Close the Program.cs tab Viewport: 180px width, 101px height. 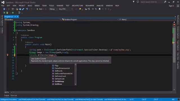coord(17,17)
